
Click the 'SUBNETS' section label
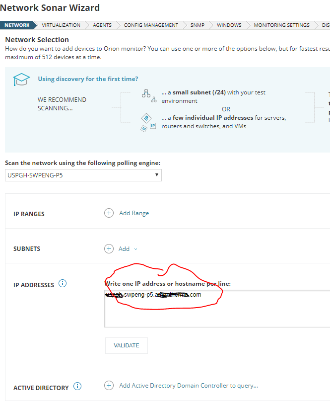(x=27, y=248)
